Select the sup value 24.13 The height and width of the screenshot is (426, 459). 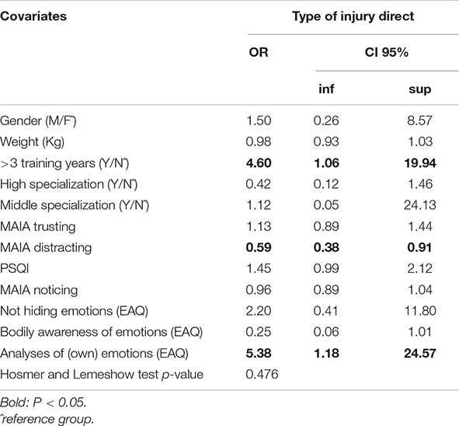coord(420,205)
